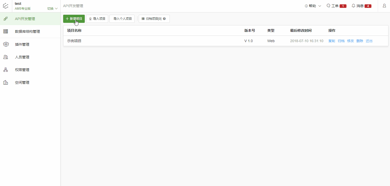Click the upload icon in 导入项目
The width and height of the screenshot is (390, 186).
tap(90, 19)
